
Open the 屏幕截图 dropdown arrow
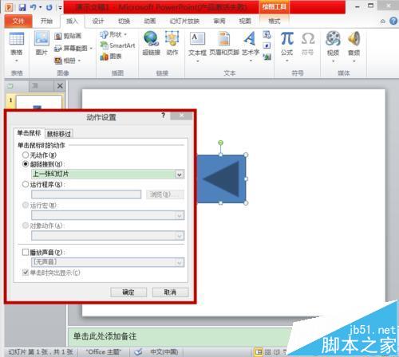point(91,49)
